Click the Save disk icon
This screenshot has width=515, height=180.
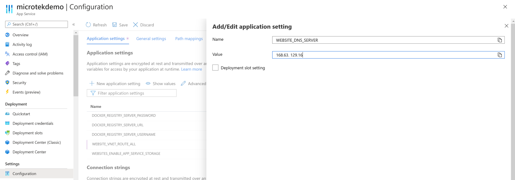115,25
